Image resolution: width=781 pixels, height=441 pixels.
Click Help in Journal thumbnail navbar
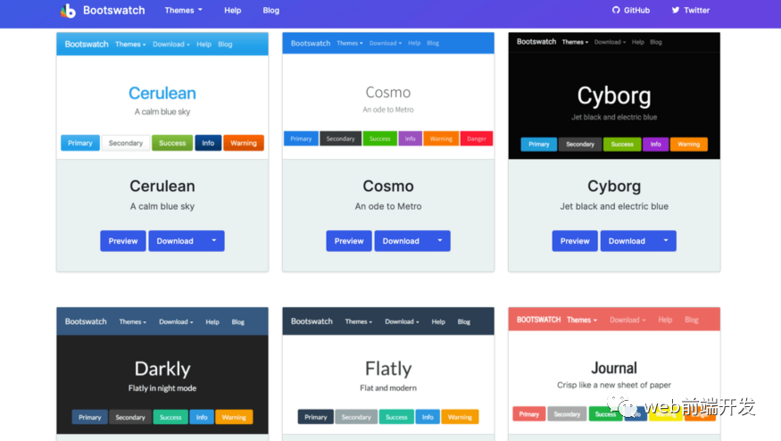(665, 320)
